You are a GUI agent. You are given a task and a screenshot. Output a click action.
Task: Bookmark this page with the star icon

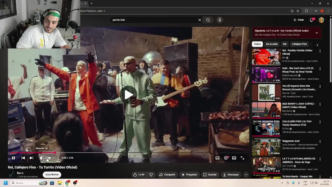click(x=298, y=11)
